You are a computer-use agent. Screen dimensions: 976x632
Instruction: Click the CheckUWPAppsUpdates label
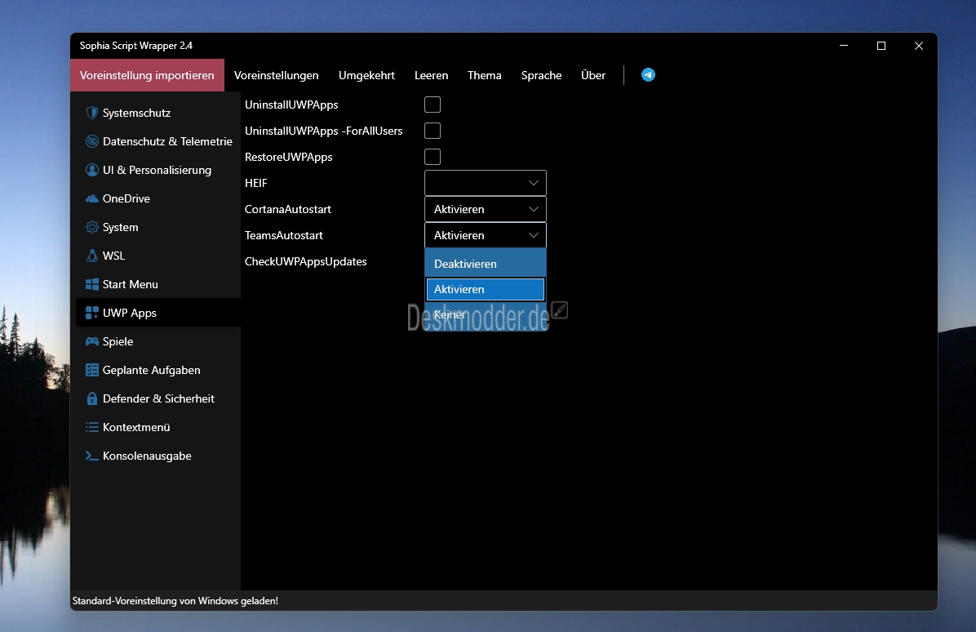306,261
